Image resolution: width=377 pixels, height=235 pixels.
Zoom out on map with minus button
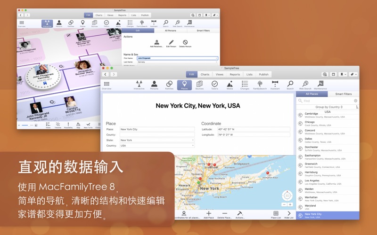click(x=284, y=204)
